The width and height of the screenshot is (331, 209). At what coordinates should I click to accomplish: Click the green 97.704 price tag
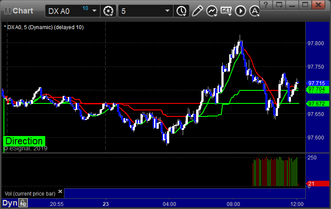[317, 90]
